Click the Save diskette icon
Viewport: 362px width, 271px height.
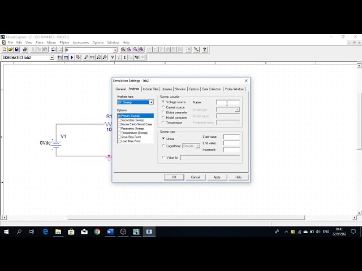coord(16,50)
